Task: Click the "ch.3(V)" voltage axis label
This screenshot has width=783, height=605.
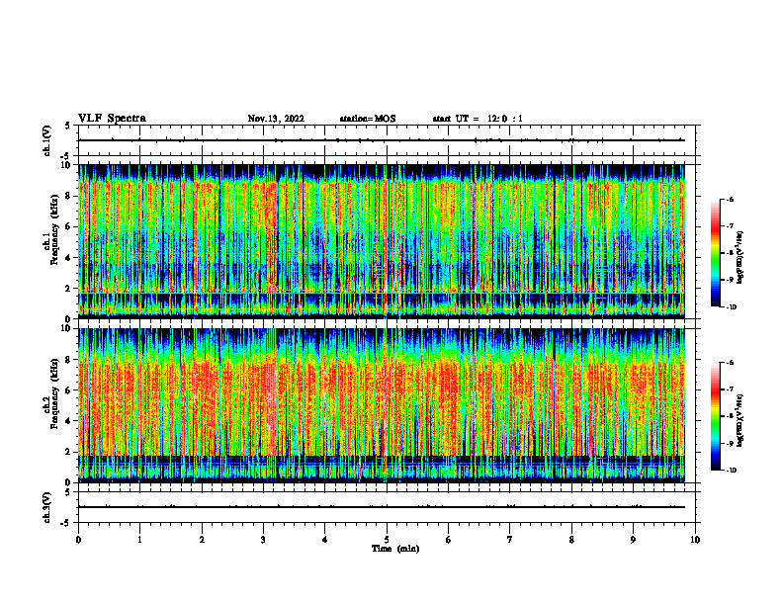Action: pos(46,507)
